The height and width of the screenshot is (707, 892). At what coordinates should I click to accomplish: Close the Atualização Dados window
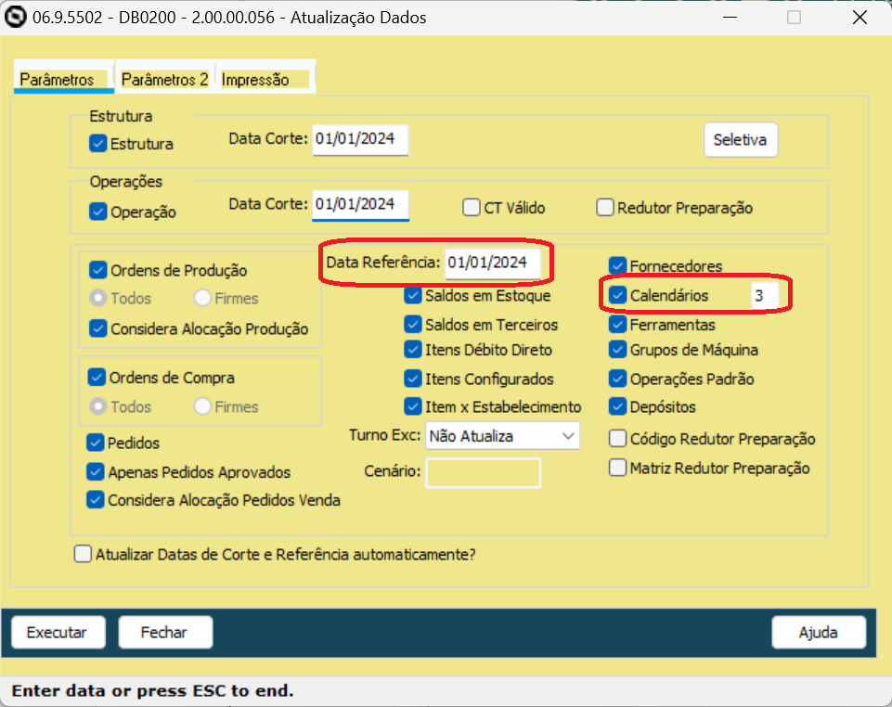click(860, 18)
